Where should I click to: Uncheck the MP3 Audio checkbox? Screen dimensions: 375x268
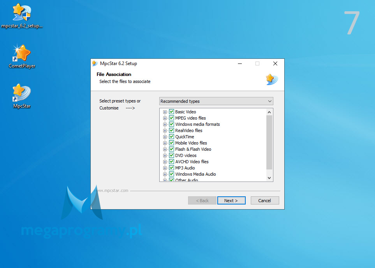[171, 168]
